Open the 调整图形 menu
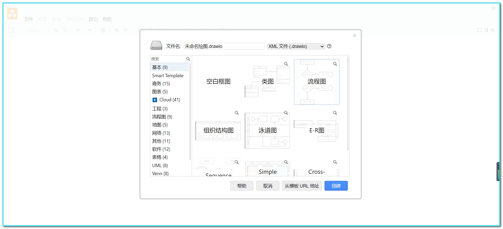The height and width of the screenshot is (229, 503). coord(75,19)
